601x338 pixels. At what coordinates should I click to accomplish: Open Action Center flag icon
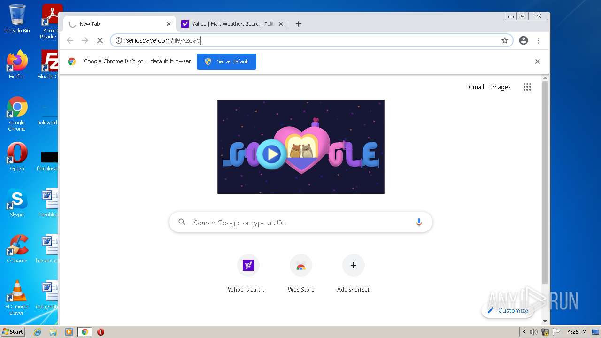pyautogui.click(x=556, y=332)
